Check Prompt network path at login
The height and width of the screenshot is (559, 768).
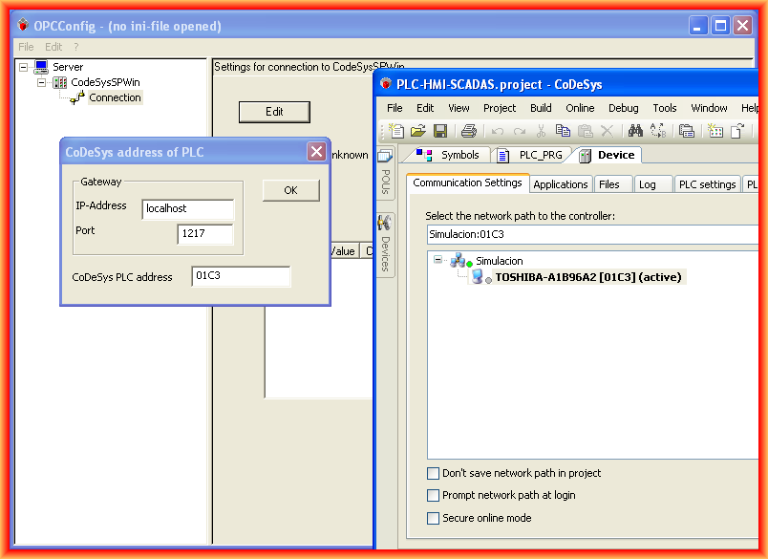coord(434,495)
